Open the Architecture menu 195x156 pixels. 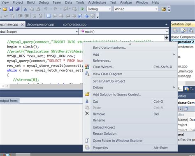pyautogui.click(x=97, y=2)
